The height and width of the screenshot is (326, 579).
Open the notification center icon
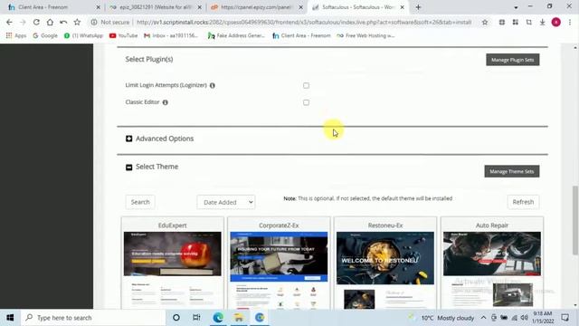coord(565,318)
